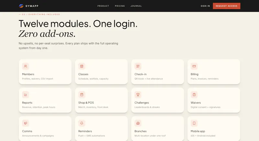The height and width of the screenshot is (141, 259).
Task: Click the Classes calendar icon
Action: click(x=82, y=66)
